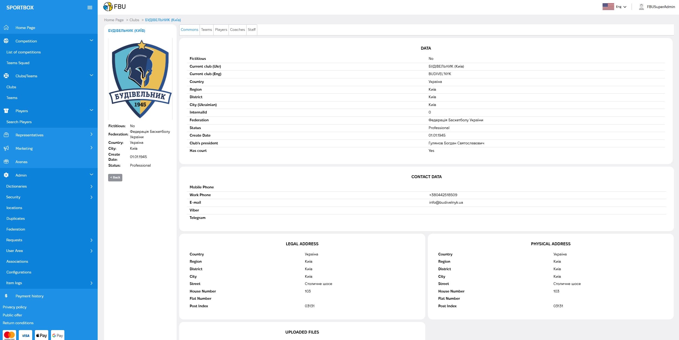Click the Competition basketball icon
The height and width of the screenshot is (340, 679).
pos(6,41)
